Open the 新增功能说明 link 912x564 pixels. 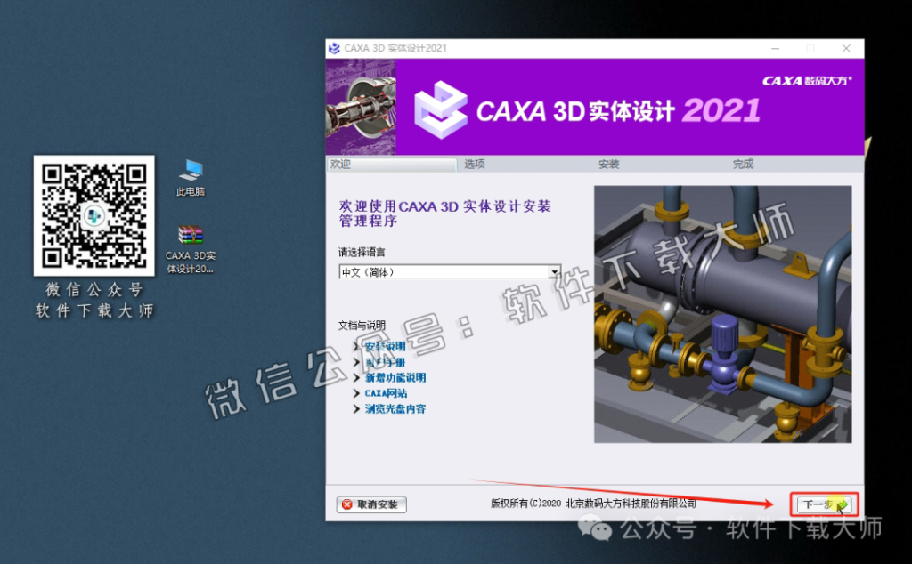395,377
